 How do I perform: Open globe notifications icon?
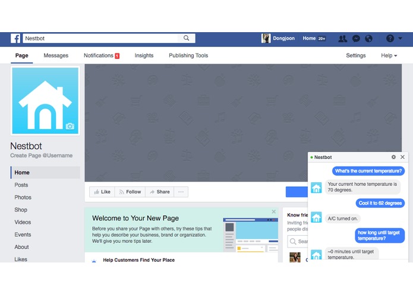(x=369, y=39)
